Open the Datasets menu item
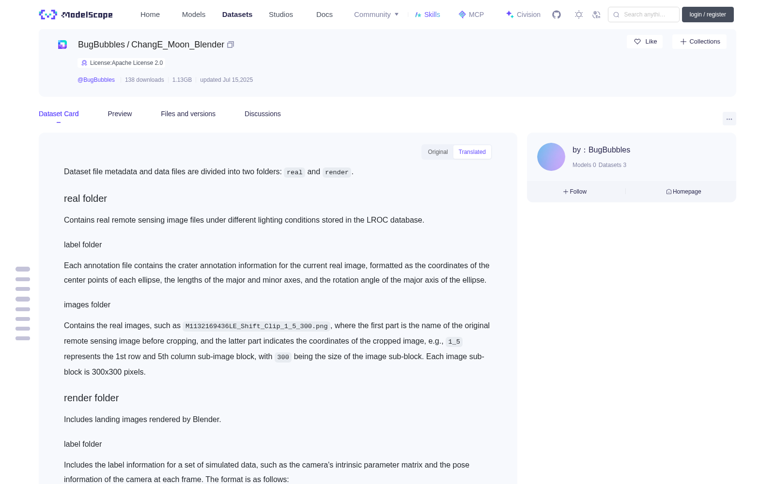775x484 pixels. [x=237, y=15]
